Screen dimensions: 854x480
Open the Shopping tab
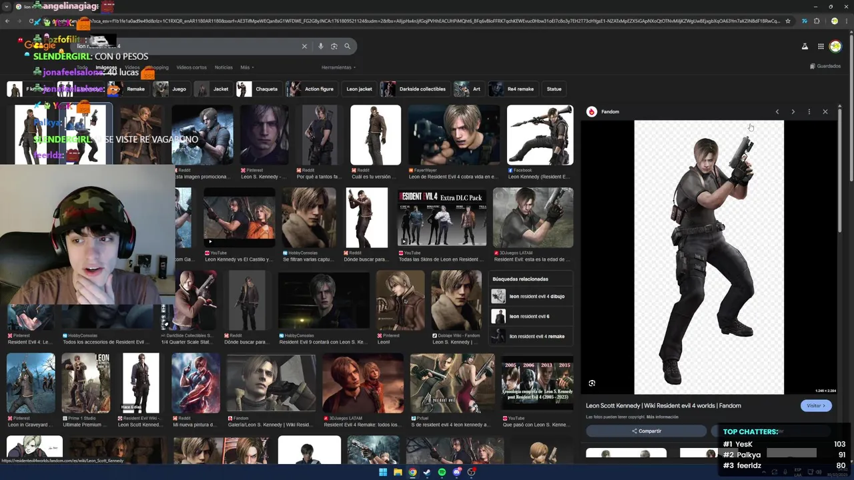point(157,67)
